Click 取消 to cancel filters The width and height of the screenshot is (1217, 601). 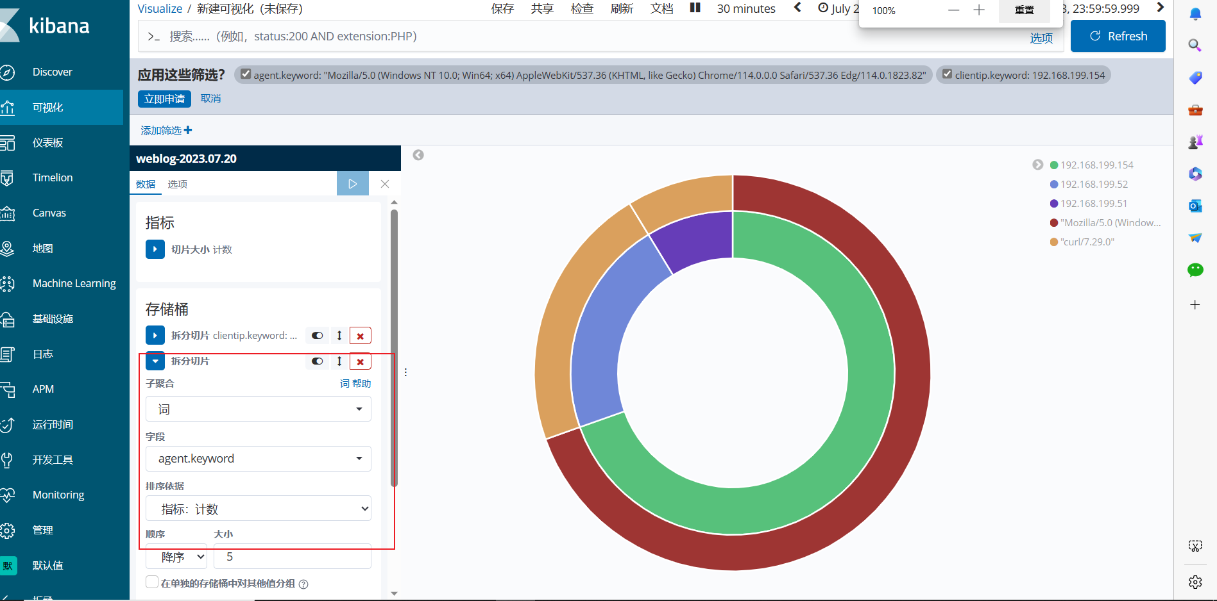pyautogui.click(x=210, y=99)
